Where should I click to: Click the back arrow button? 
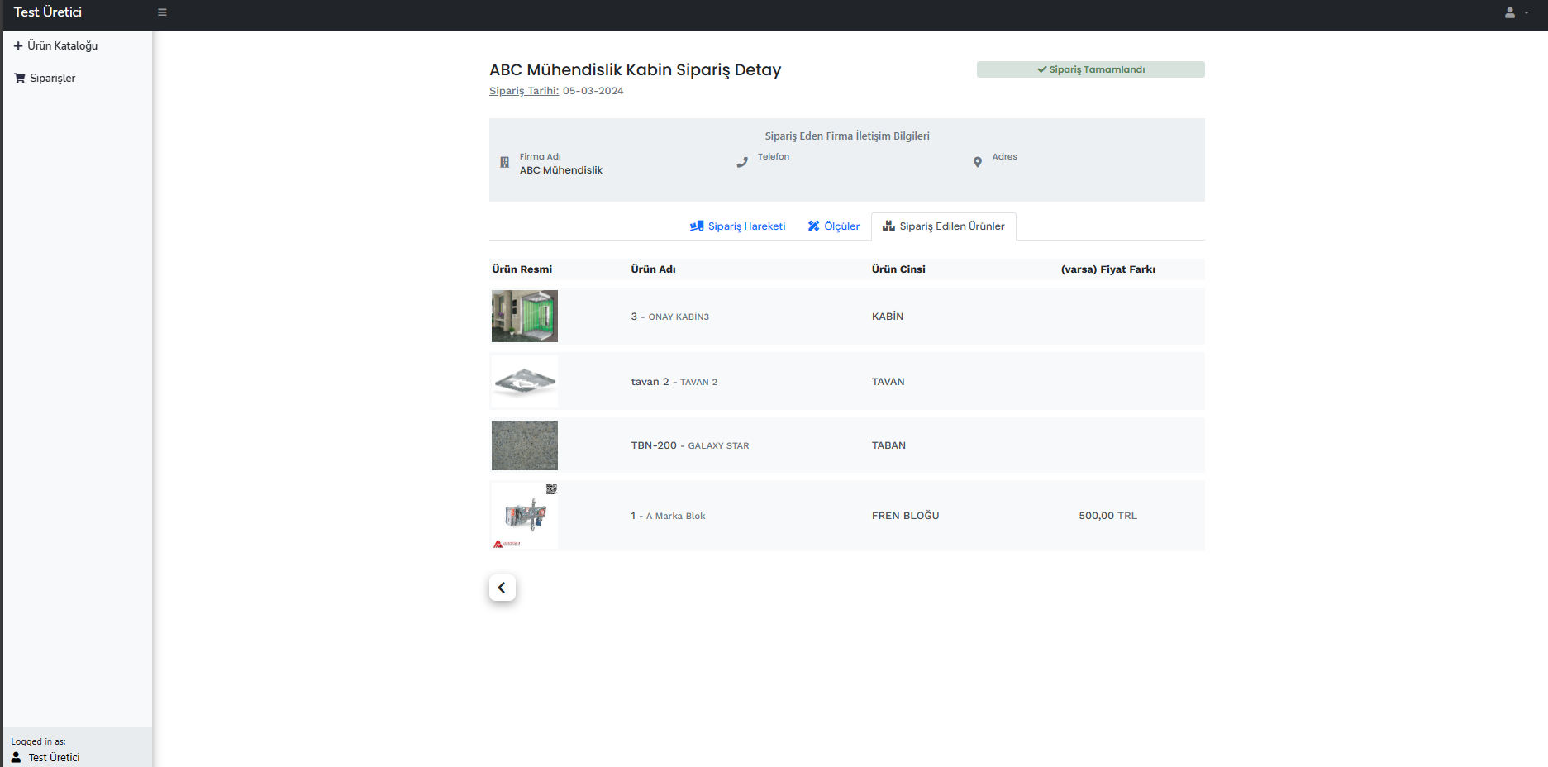pos(502,588)
